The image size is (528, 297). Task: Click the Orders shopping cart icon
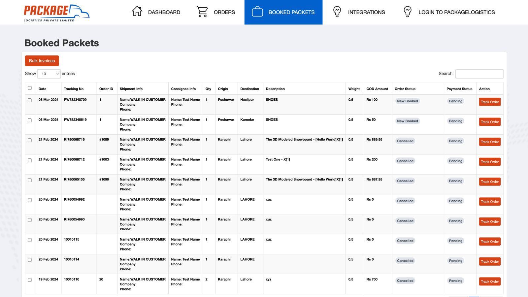tap(202, 12)
